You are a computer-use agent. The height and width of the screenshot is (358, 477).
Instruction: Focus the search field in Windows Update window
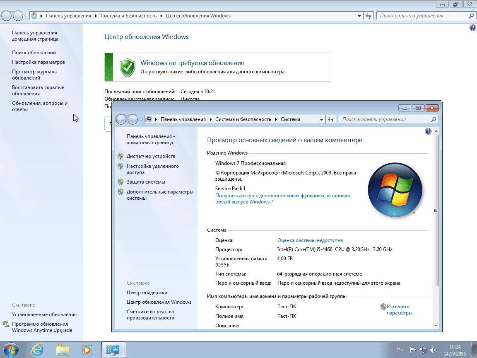pyautogui.click(x=423, y=16)
